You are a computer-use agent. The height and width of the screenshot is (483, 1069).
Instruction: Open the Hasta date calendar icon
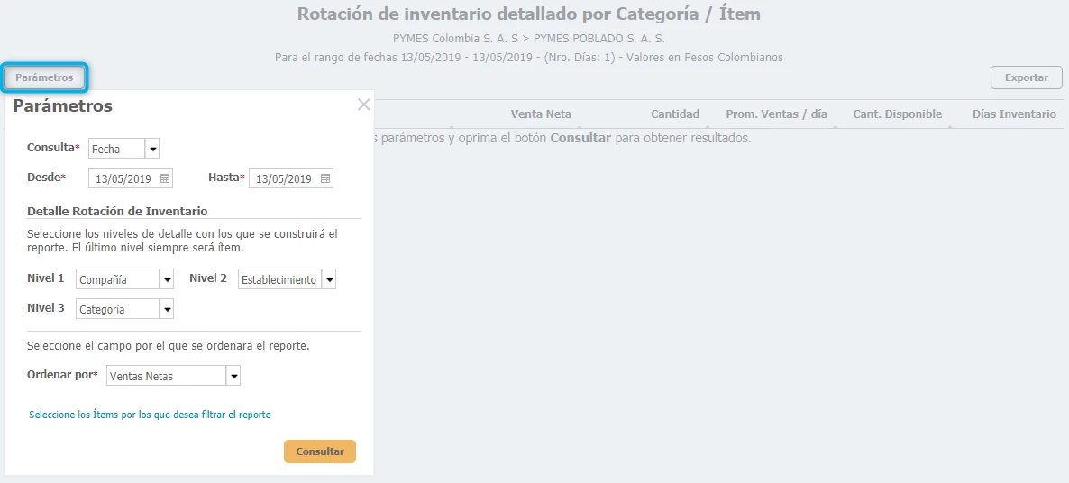[325, 178]
